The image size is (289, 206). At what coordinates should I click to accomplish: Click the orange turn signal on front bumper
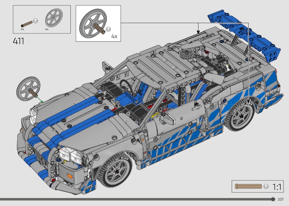tap(70, 176)
